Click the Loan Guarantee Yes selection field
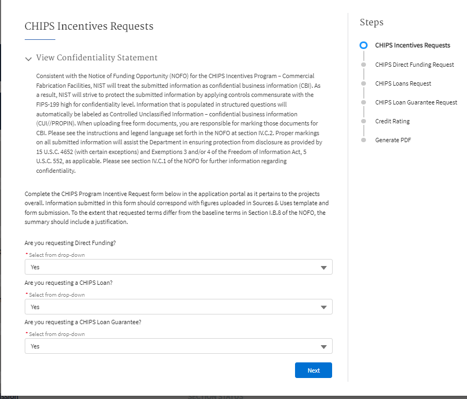This screenshot has width=467, height=399. (172, 346)
